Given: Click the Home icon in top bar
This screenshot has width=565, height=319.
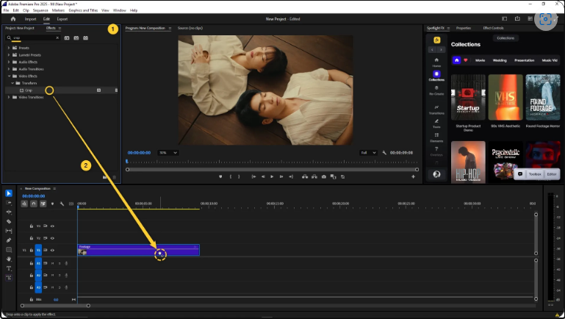Looking at the screenshot, I should pos(13,19).
